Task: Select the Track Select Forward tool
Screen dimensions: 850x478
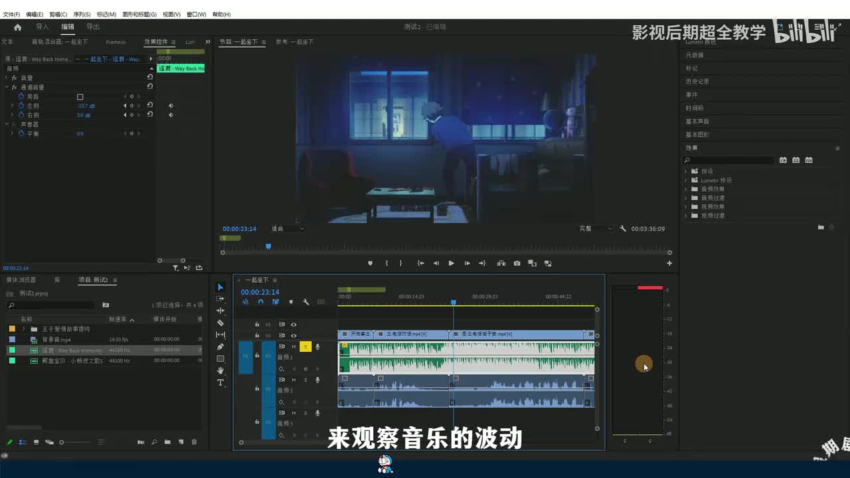Action: pyautogui.click(x=220, y=299)
